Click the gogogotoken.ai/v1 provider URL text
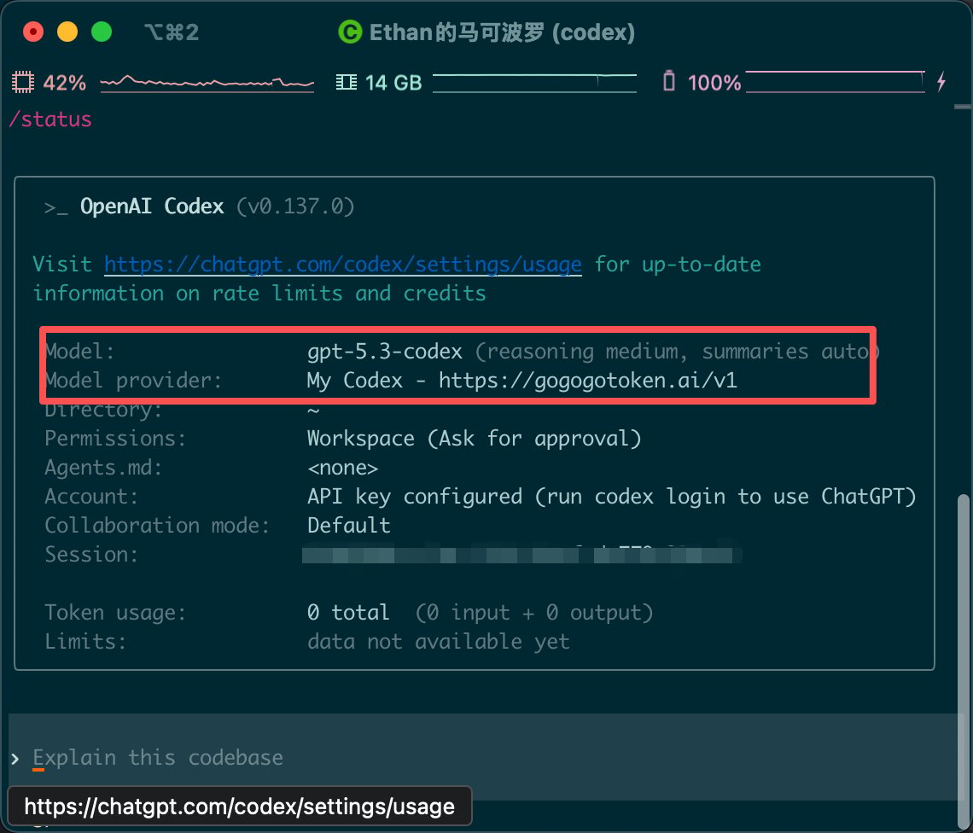This screenshot has width=973, height=833. click(x=588, y=381)
